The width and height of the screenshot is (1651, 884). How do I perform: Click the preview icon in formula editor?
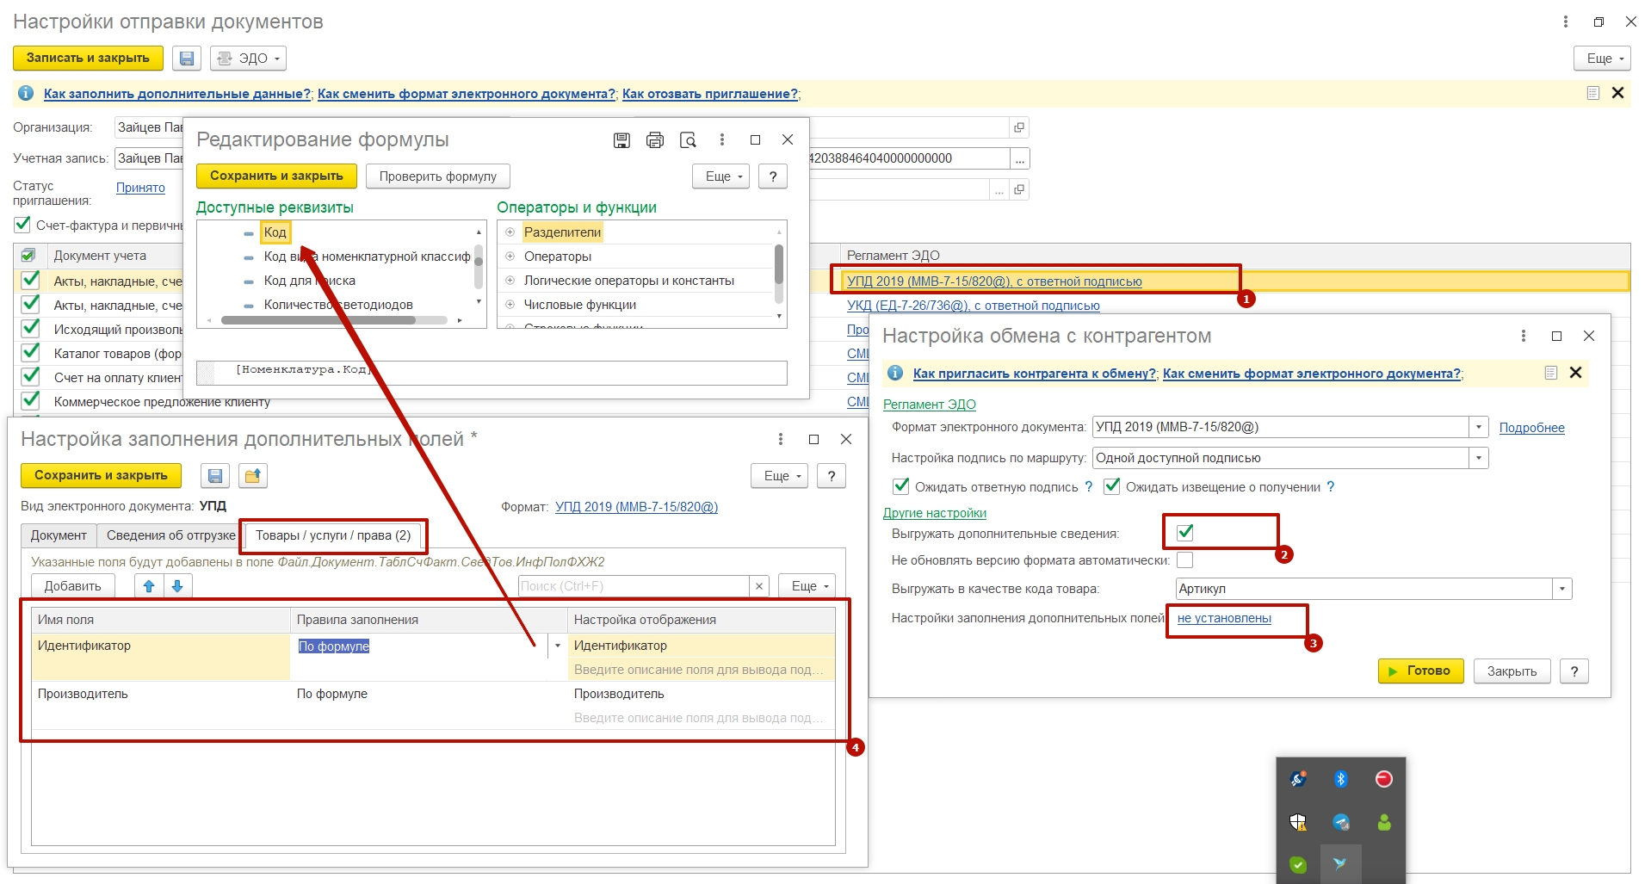688,140
